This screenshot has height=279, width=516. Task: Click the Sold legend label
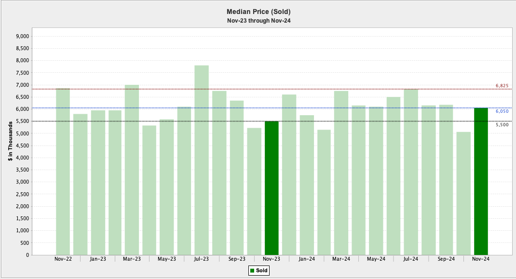262,271
